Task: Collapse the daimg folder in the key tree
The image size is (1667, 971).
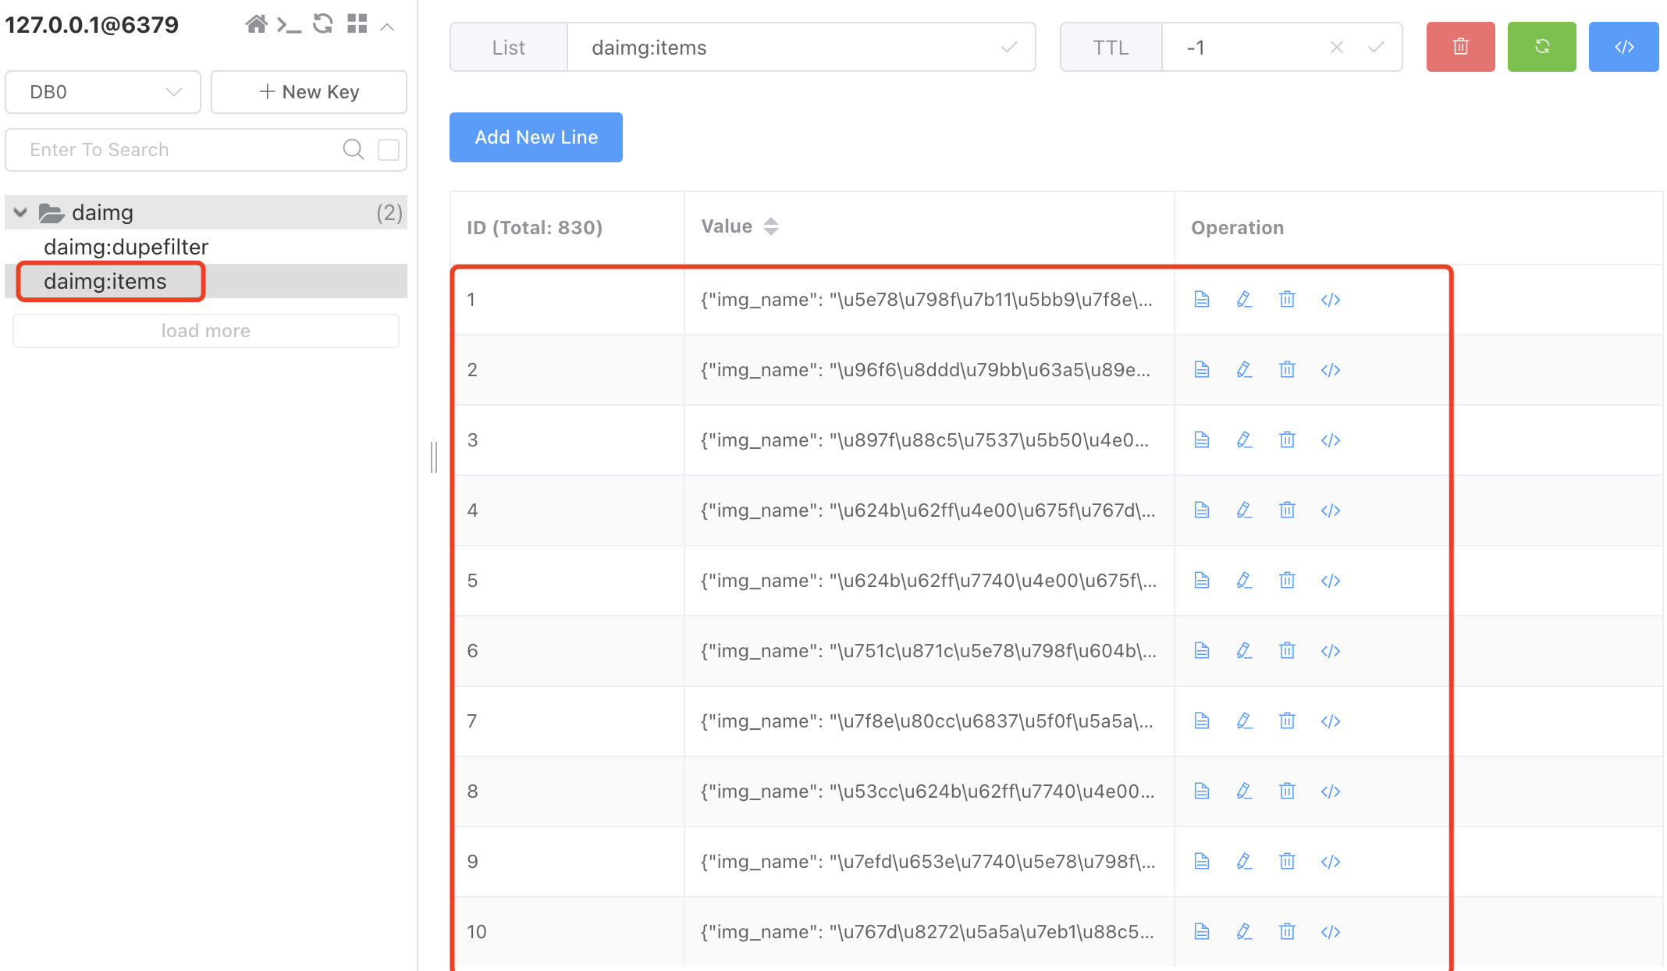Action: tap(21, 212)
